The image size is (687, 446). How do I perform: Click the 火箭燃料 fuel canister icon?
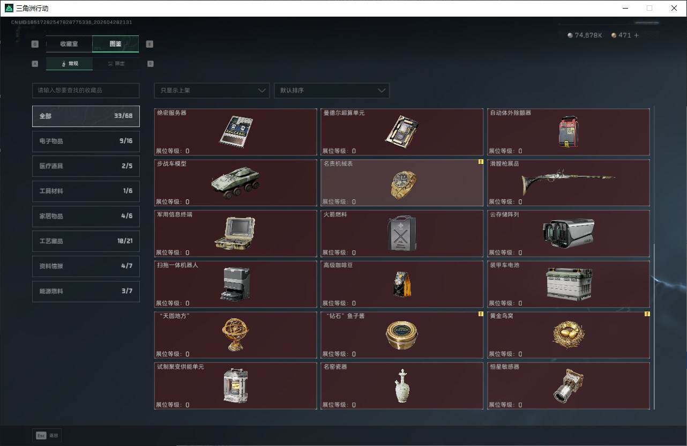coord(402,234)
